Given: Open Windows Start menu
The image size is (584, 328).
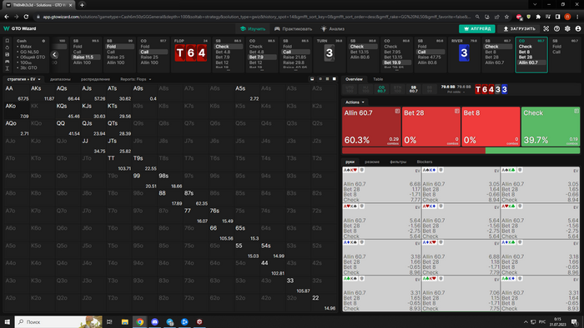Looking at the screenshot, I should (7, 321).
